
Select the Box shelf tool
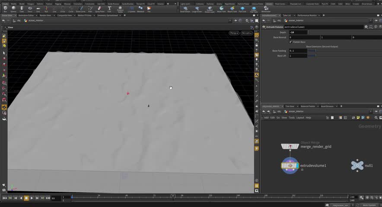[5, 9]
